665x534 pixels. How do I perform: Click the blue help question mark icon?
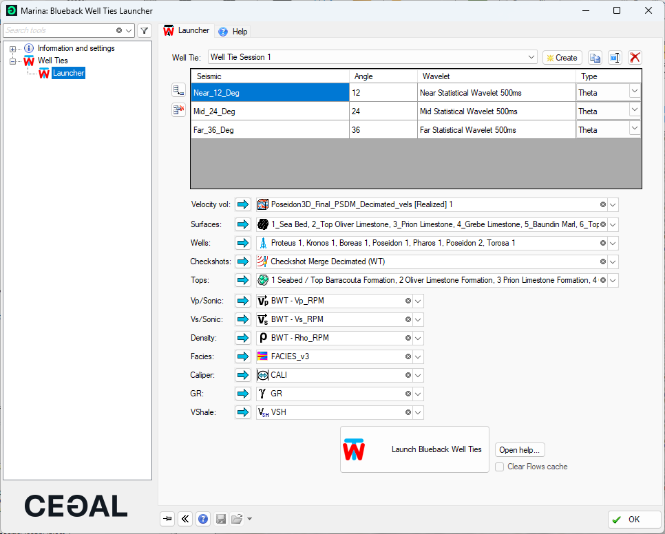tap(203, 519)
